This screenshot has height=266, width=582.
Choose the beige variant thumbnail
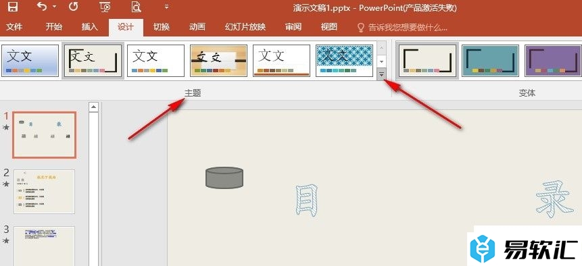coord(427,61)
